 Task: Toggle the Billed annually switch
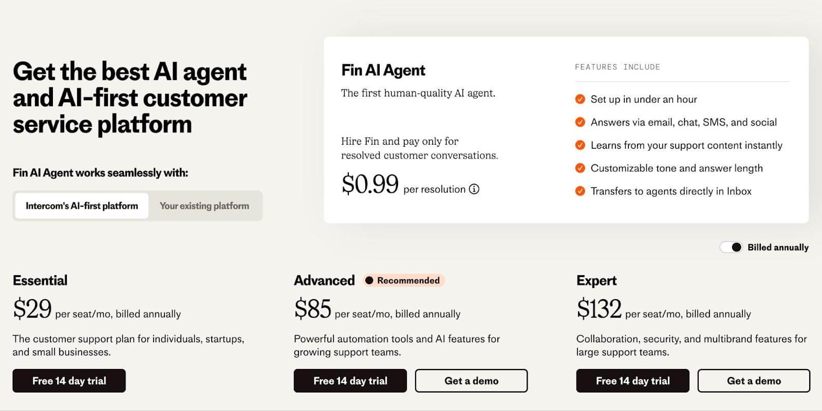[731, 247]
